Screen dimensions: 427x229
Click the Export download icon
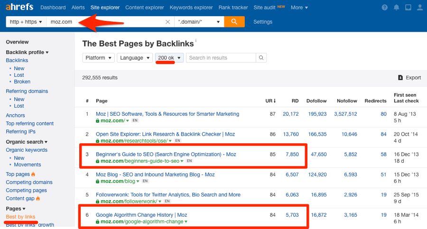click(400, 78)
